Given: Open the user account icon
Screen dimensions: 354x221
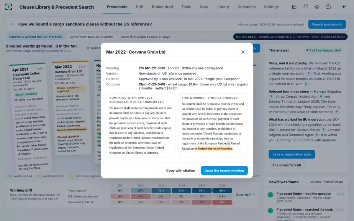Looking at the screenshot, I should (328, 7).
